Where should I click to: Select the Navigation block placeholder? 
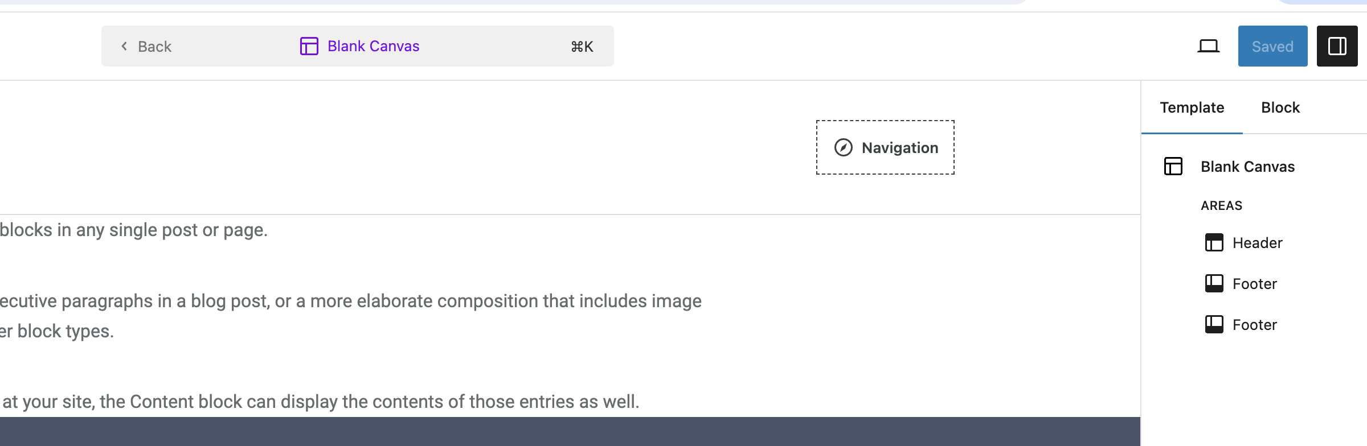(x=885, y=147)
